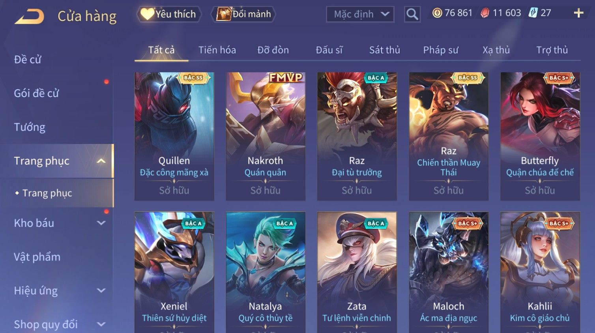Click the red ruby currency icon

tap(485, 13)
